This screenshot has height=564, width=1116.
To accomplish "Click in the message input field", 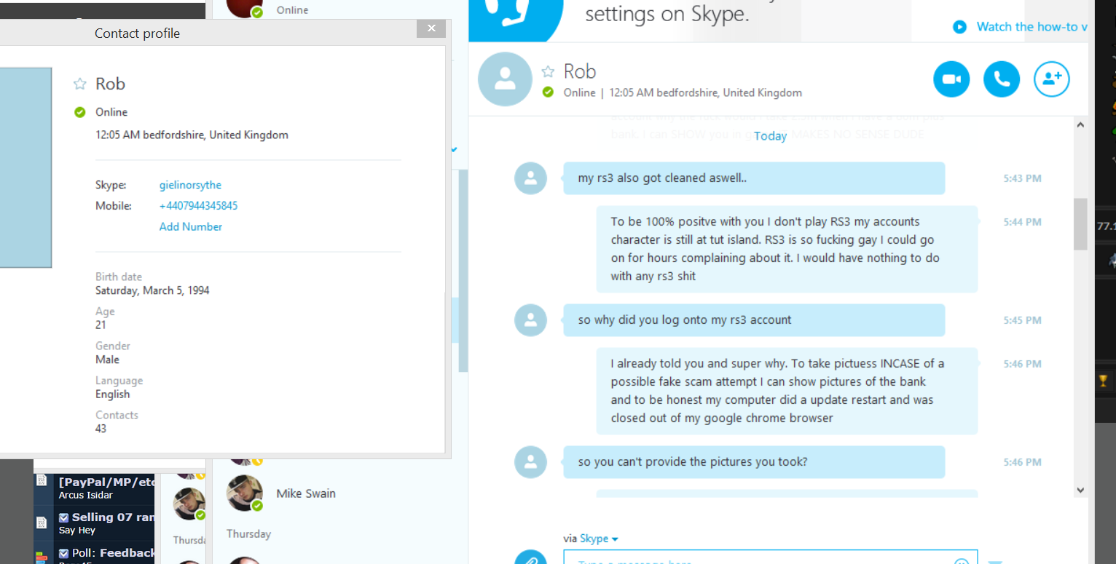I will point(770,557).
